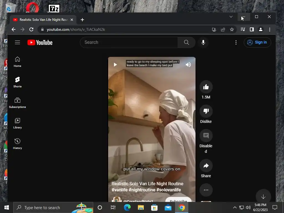Click the 7z desktop icon
The height and width of the screenshot is (213, 284).
pos(54,8)
